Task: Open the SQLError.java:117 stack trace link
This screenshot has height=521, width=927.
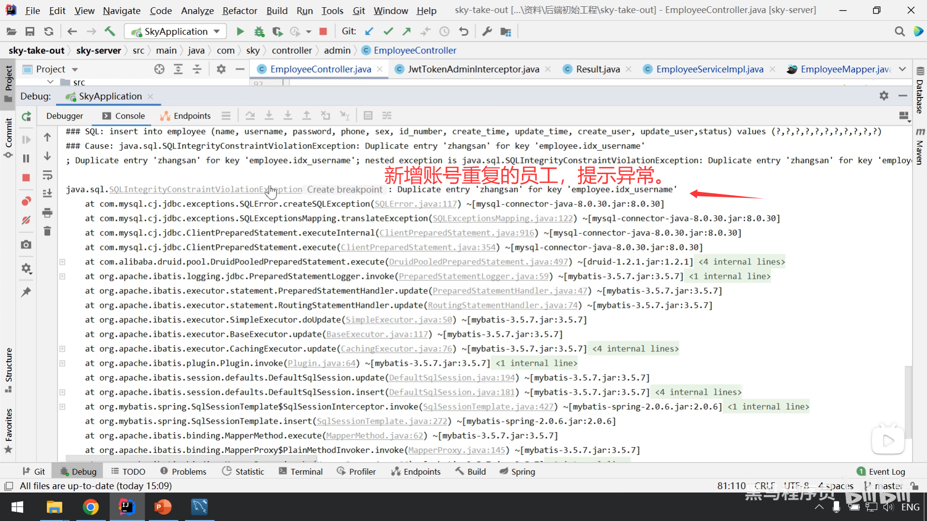Action: (416, 204)
